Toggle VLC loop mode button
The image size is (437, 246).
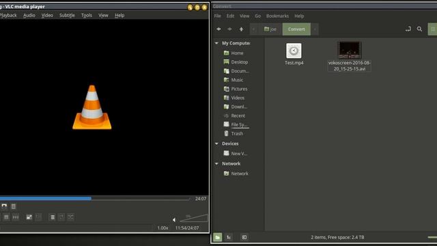coord(61,217)
